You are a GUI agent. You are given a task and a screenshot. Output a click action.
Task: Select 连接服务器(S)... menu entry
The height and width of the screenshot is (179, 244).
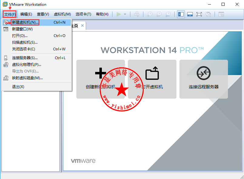pyautogui.click(x=37, y=58)
